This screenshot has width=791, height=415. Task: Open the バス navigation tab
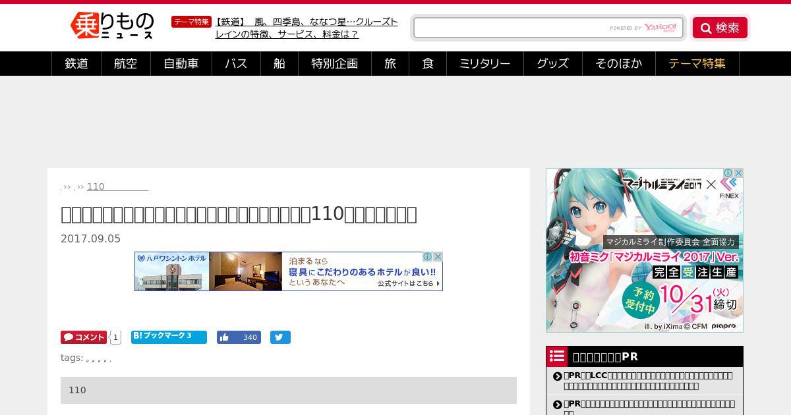click(x=236, y=63)
